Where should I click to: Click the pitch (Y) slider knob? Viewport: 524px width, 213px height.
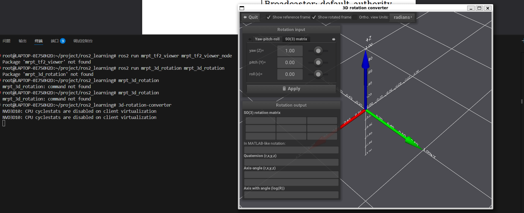tap(318, 62)
